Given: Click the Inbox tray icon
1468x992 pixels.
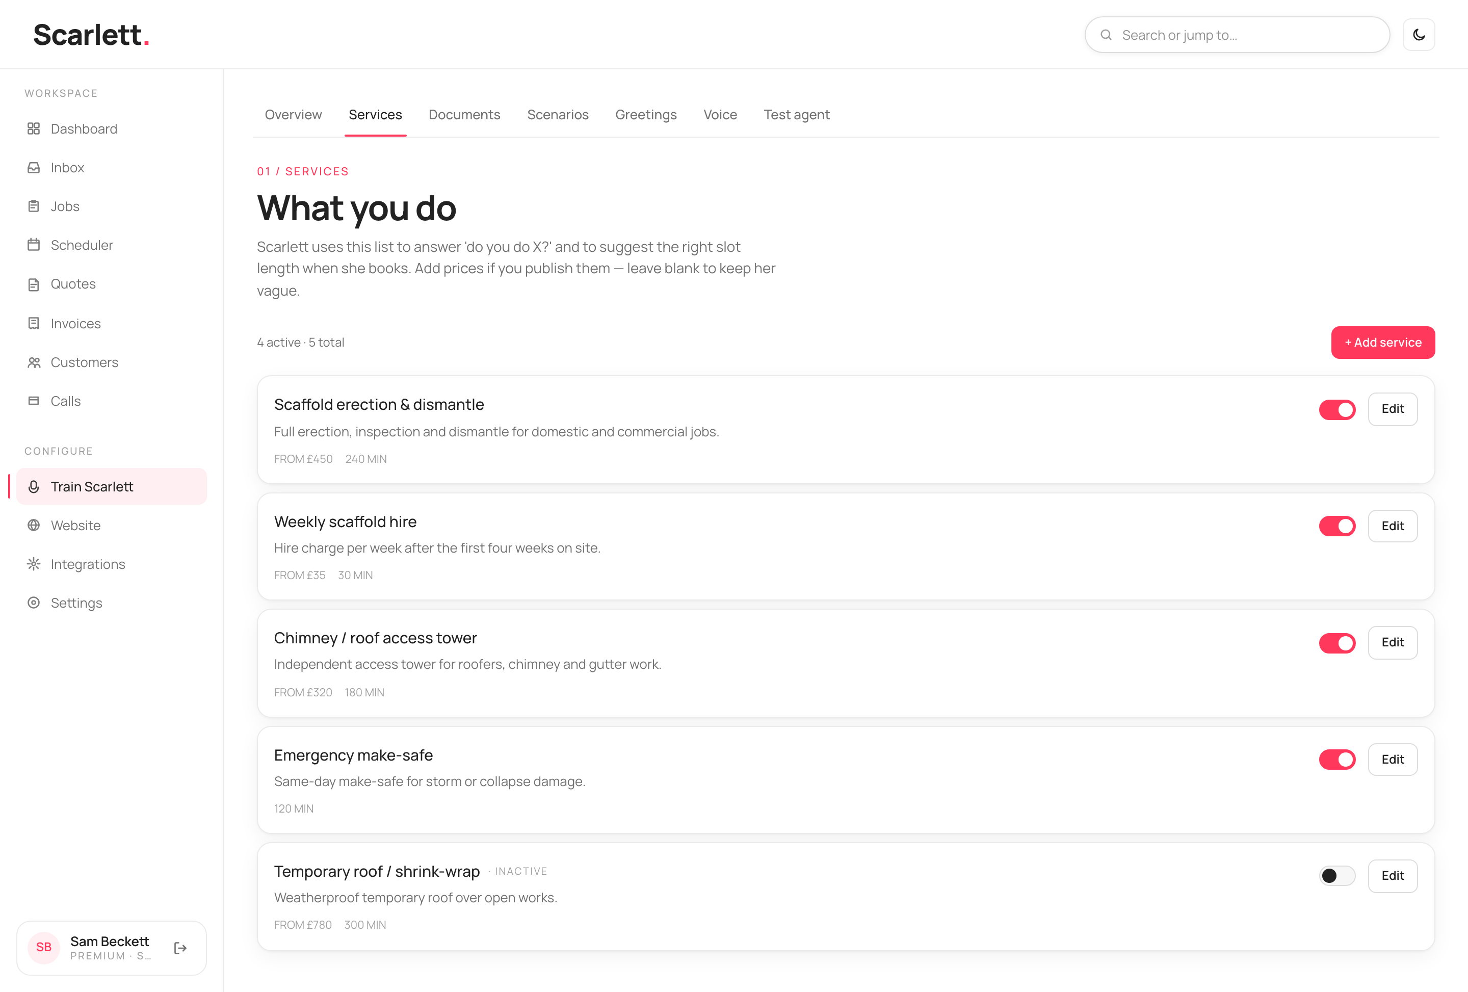Looking at the screenshot, I should 34,167.
